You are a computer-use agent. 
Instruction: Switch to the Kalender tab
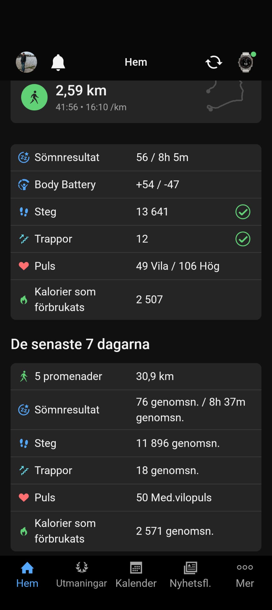pos(136,575)
